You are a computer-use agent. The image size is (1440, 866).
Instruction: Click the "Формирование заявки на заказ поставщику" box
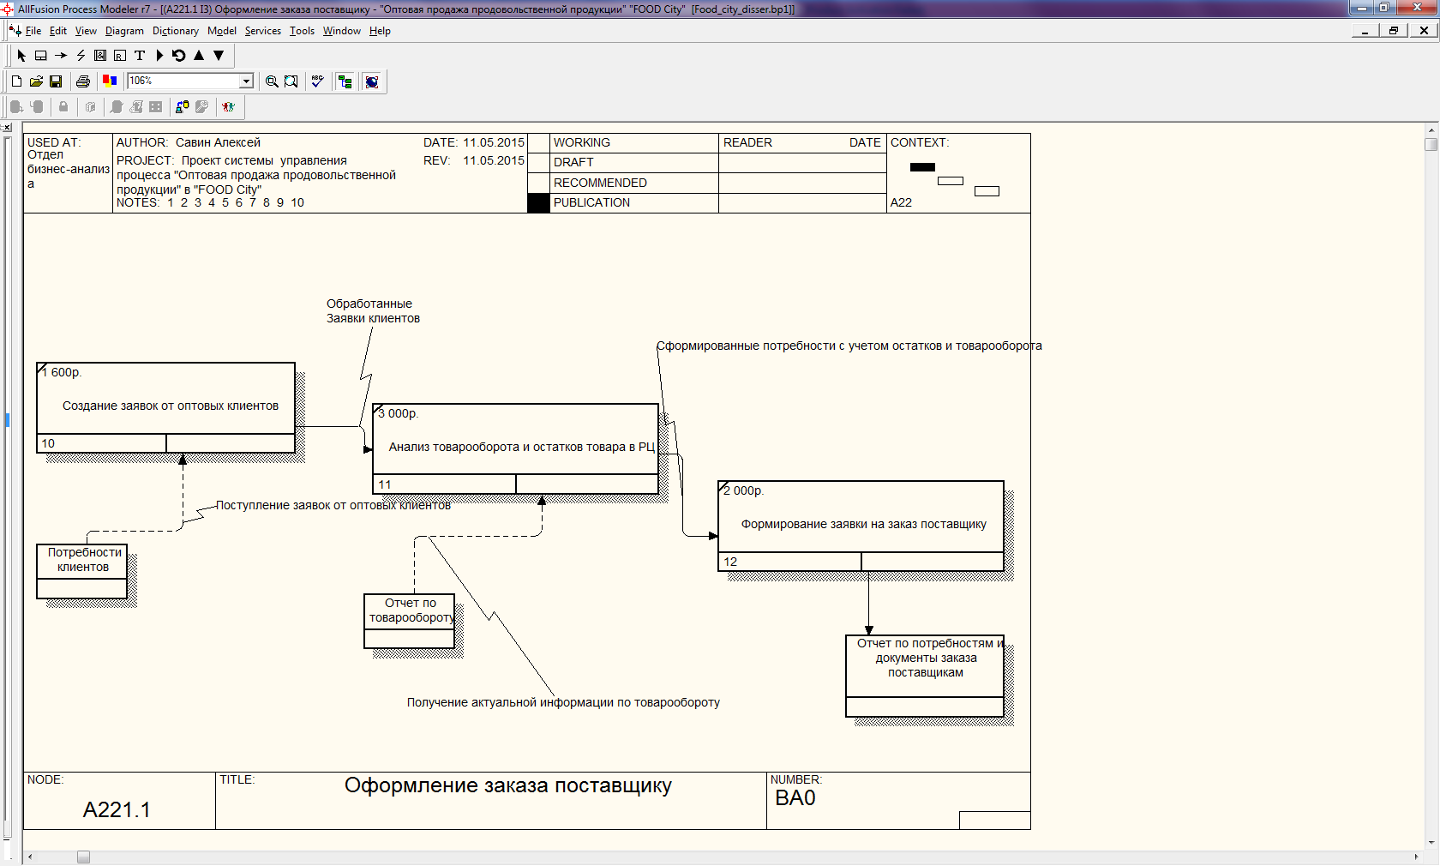coord(861,524)
